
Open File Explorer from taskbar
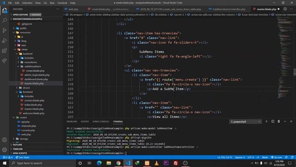pos(109,163)
